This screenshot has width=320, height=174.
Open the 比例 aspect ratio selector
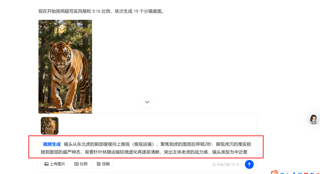[81, 164]
